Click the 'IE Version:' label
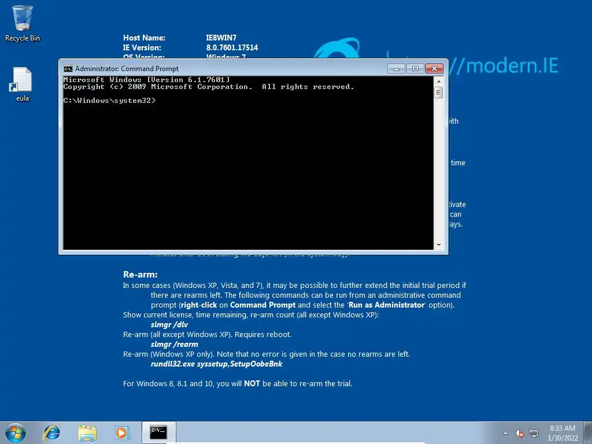The height and width of the screenshot is (444, 592). [142, 47]
